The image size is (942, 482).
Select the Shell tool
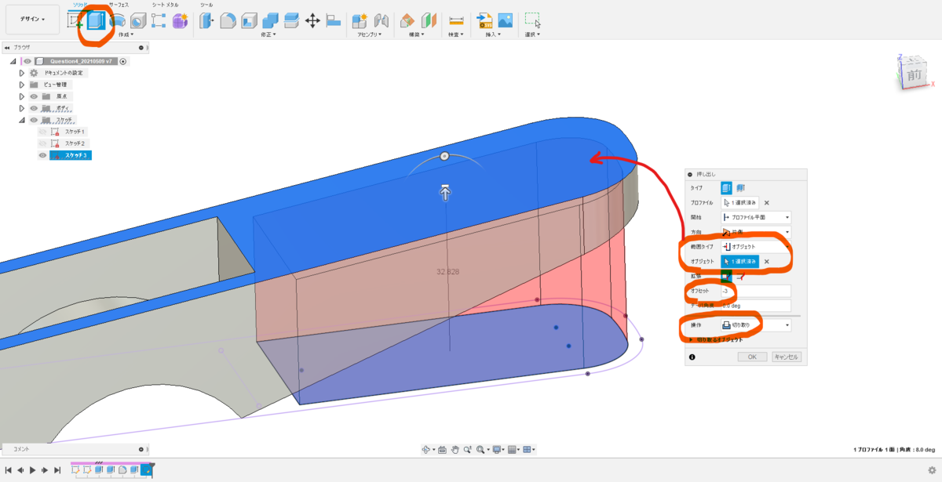(249, 21)
